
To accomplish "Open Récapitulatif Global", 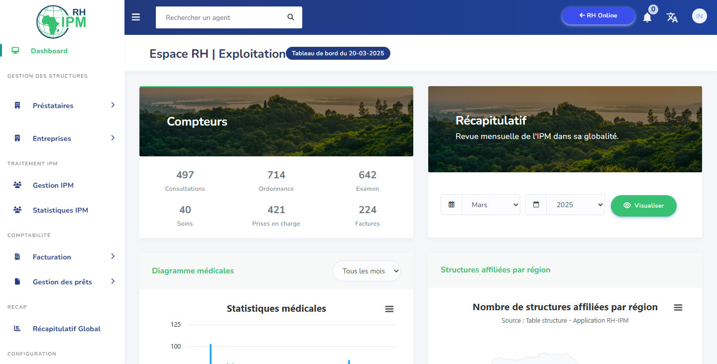I will [x=67, y=329].
